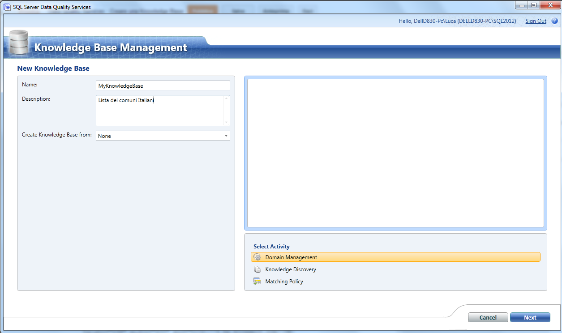Click the Knowledge Discovery documents icon
562x333 pixels.
pos(257,269)
